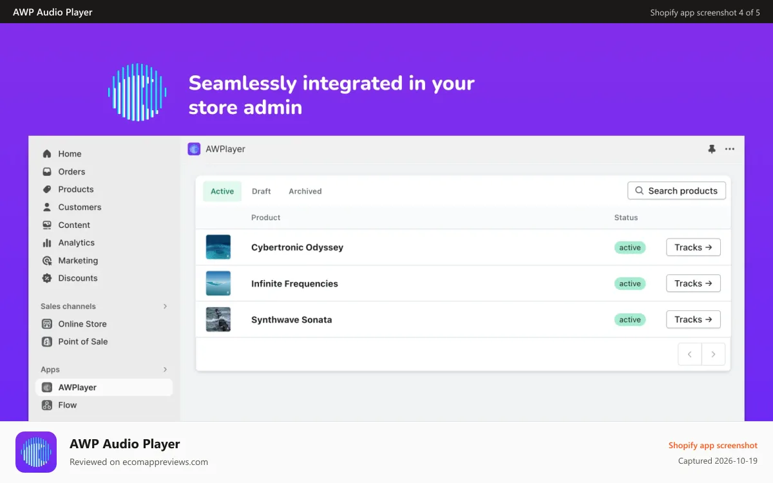Click the Sales channels section label
The width and height of the screenshot is (773, 483).
(x=68, y=307)
